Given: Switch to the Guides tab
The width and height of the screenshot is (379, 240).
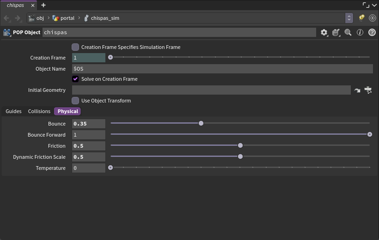Looking at the screenshot, I should 13,111.
